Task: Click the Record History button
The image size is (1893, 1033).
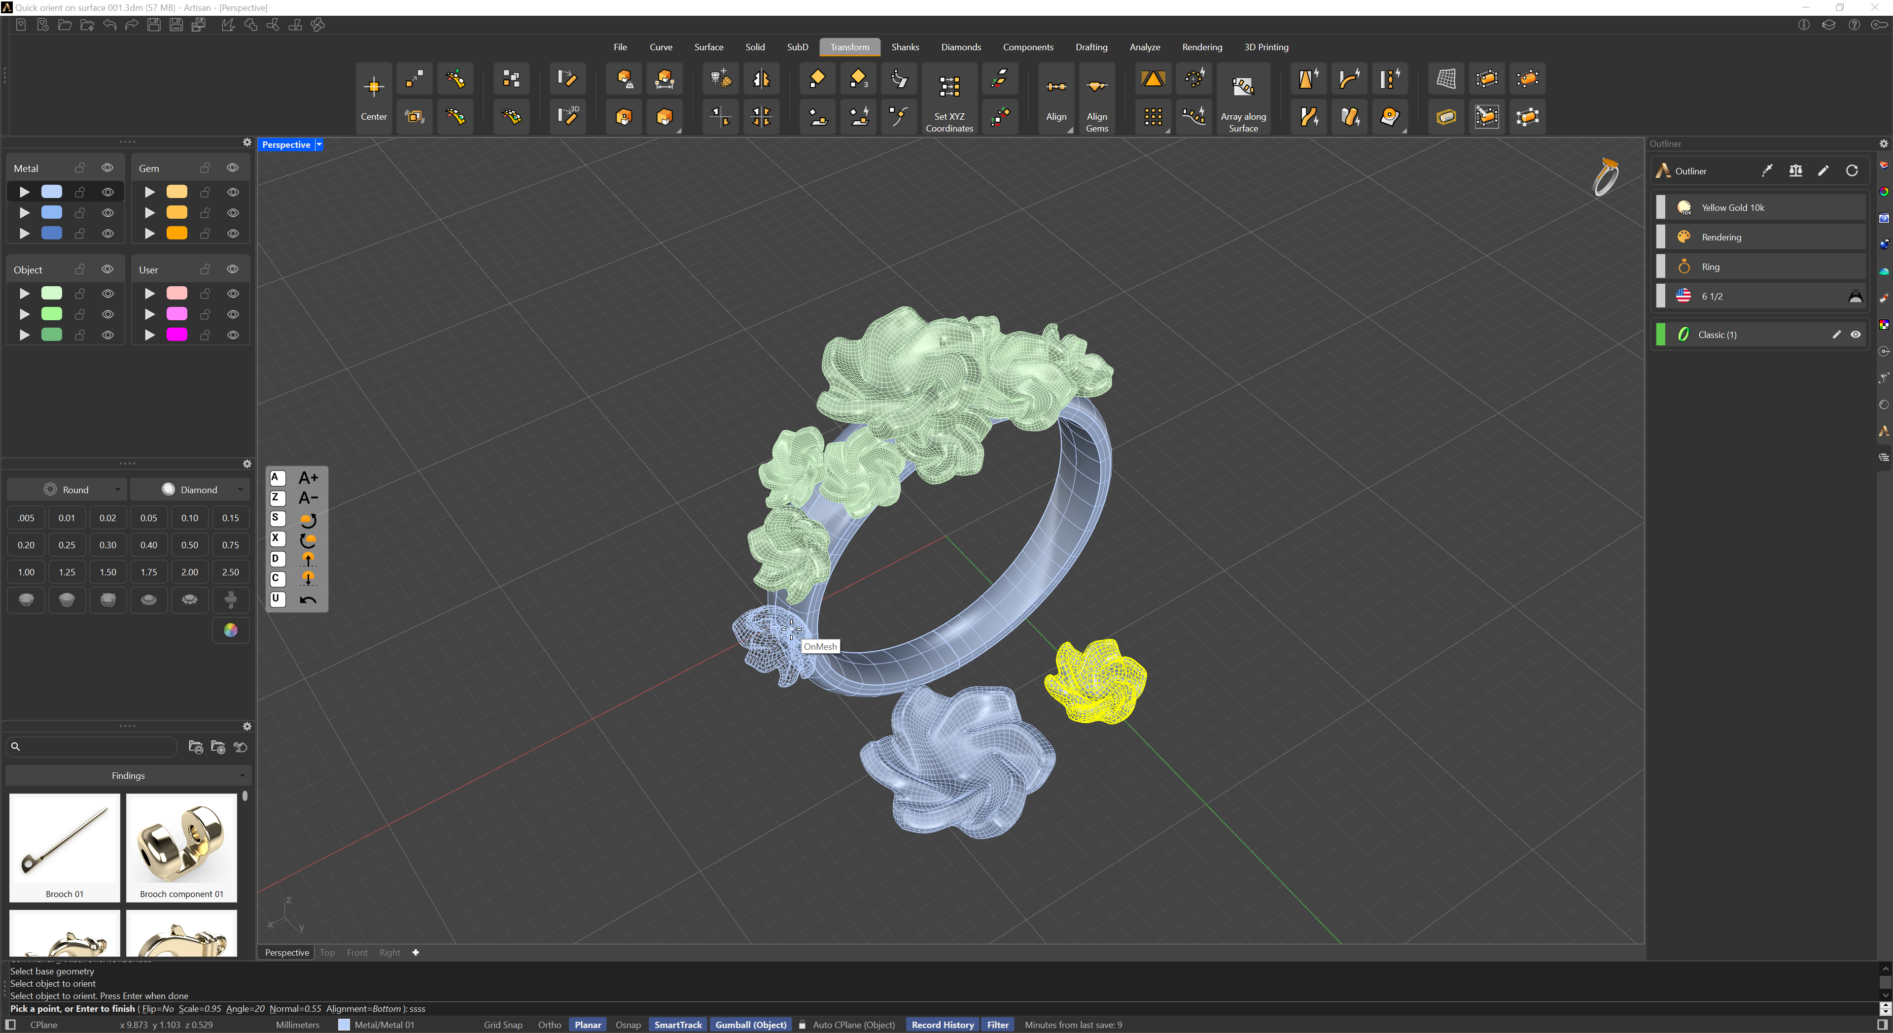Action: [x=942, y=1025]
